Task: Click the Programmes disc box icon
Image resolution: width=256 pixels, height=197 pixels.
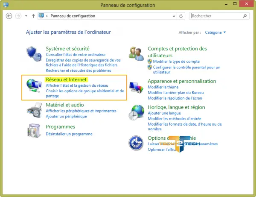Action: (34, 131)
